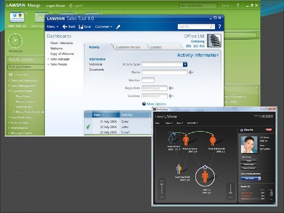Open the Chart - Welcome dashboard
The image size is (284, 213).
click(x=62, y=43)
